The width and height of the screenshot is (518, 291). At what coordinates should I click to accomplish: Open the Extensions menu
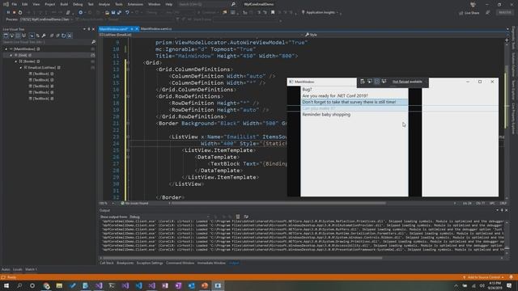(x=135, y=4)
